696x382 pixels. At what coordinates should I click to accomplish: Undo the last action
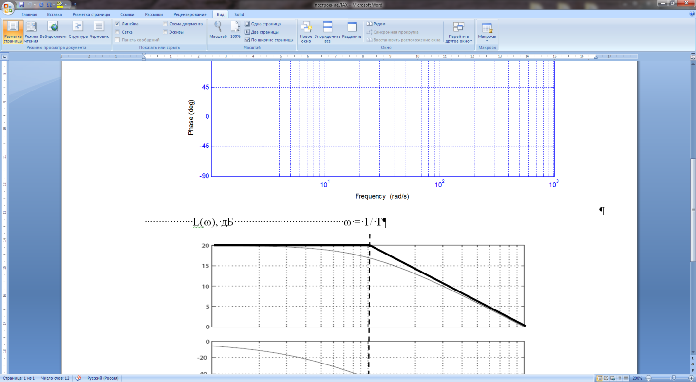30,4
